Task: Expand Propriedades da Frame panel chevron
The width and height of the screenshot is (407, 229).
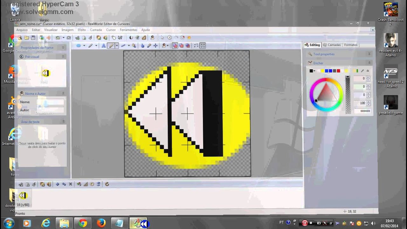Action: coord(63,47)
